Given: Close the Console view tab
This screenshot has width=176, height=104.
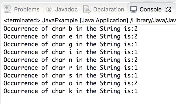Looking at the screenshot, I should click(168, 9).
